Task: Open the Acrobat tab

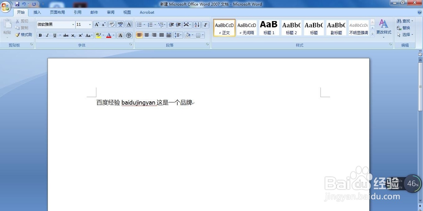Action: pos(147,12)
